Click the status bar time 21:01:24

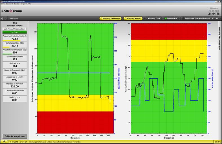point(23,142)
